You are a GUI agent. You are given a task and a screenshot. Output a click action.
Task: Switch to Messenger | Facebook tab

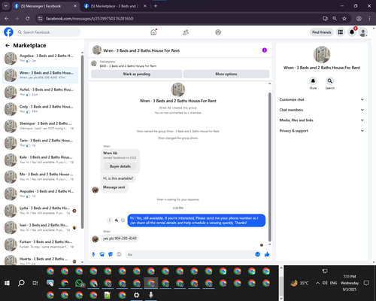point(45,6)
